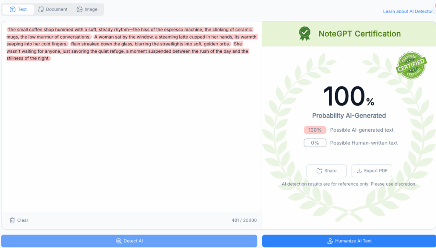Click the Text tab icon
The height and width of the screenshot is (248, 436).
coord(12,9)
